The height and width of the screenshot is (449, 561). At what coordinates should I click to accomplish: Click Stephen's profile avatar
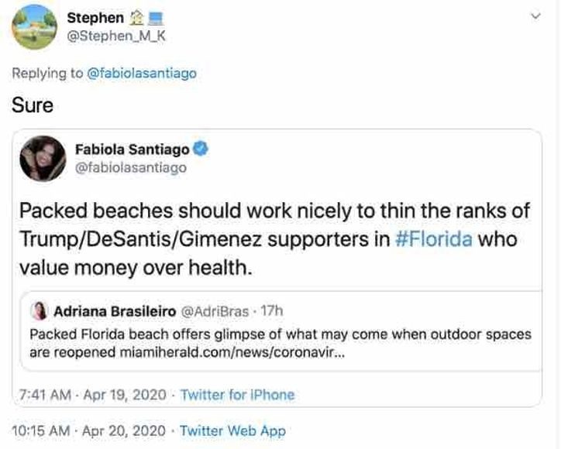point(35,26)
